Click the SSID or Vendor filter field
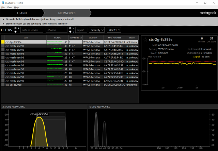 [x=32, y=30]
